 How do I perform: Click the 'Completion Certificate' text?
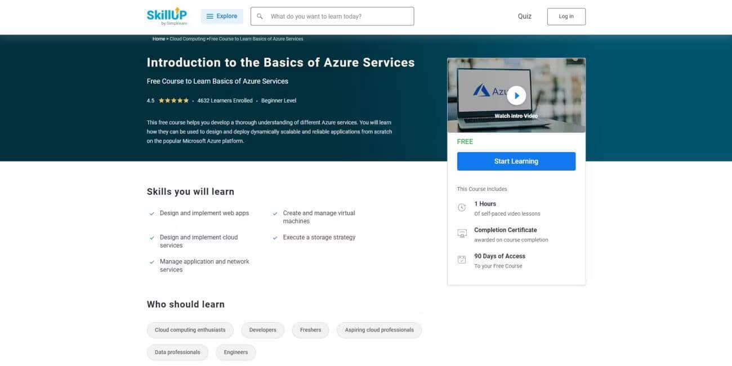(x=506, y=230)
